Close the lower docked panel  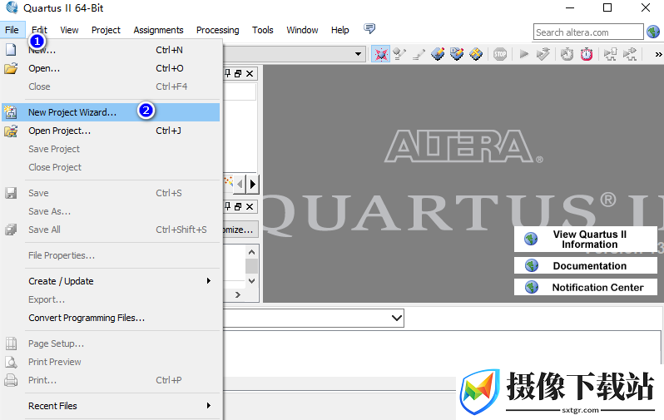250,206
